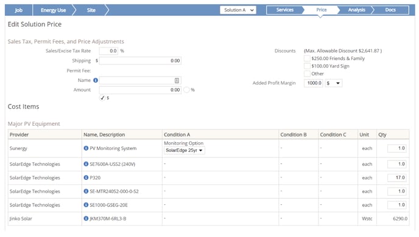Open info for SE1000-GSEG-20E
This screenshot has width=419, height=237.
pyautogui.click(x=86, y=205)
